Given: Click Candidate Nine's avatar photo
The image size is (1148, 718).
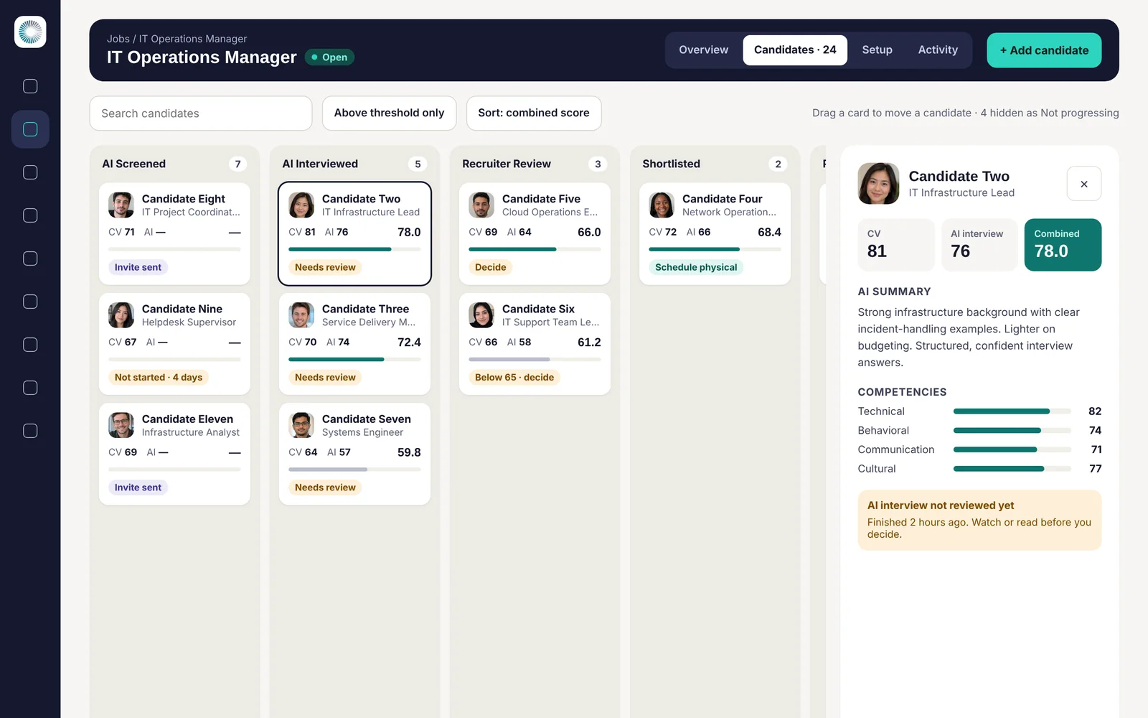Looking at the screenshot, I should [121, 315].
